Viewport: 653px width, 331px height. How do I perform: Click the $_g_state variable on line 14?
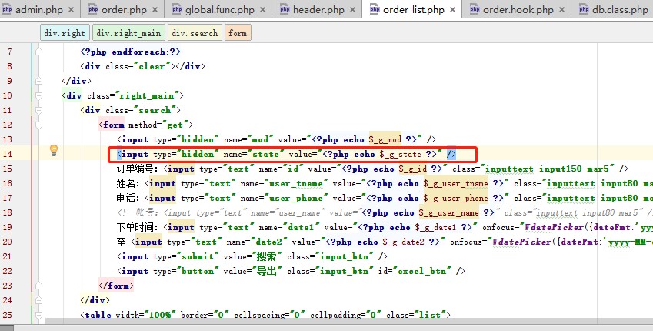point(400,154)
